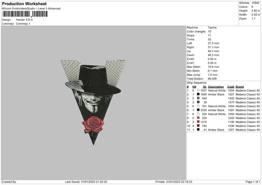The height and width of the screenshot is (185, 262).
Task: Click the Total Bobbin value 69.02ft
Action: pyautogui.click(x=212, y=79)
